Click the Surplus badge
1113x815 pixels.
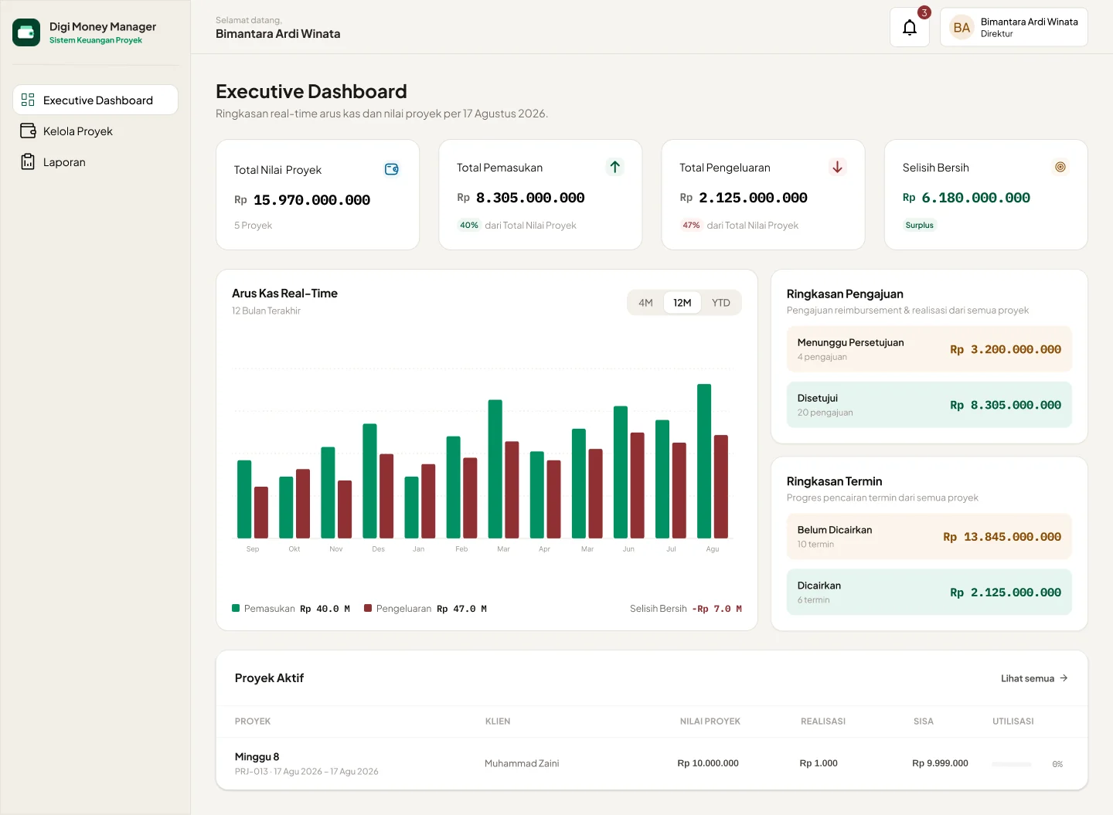tap(920, 225)
